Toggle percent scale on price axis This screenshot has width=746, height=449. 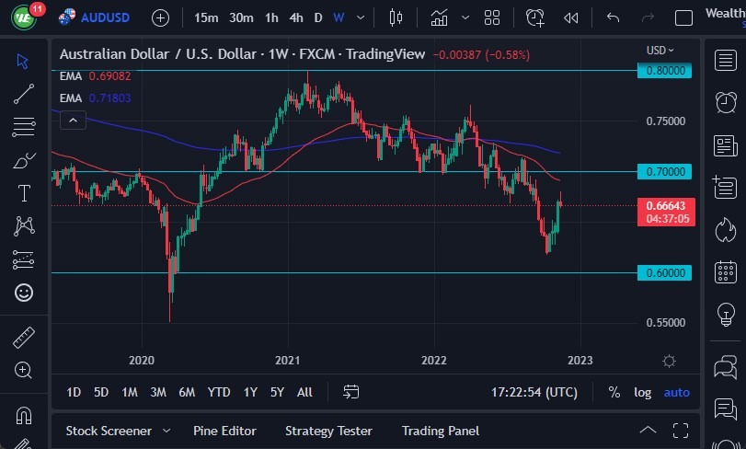(x=614, y=392)
